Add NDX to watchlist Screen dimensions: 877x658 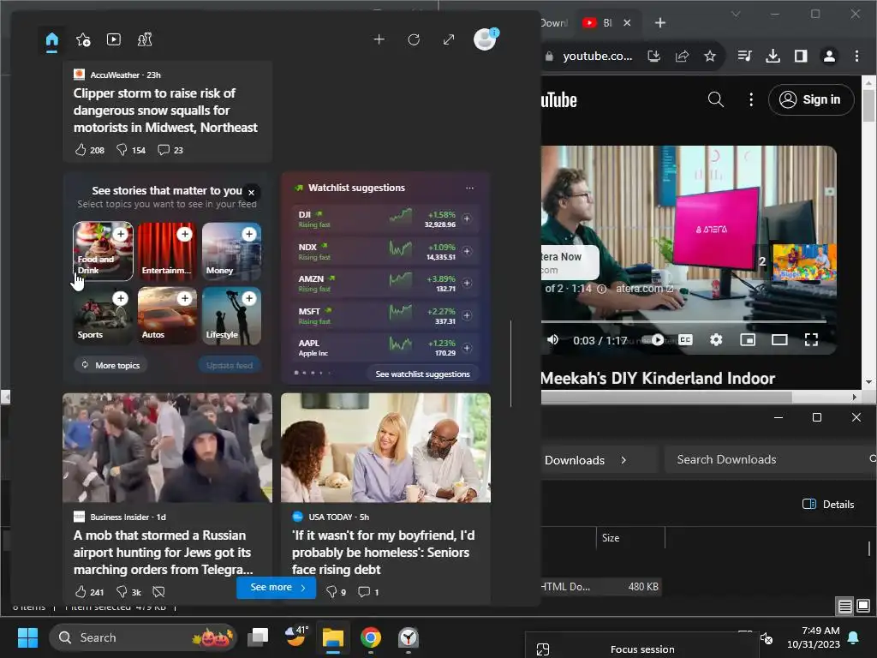pos(467,251)
